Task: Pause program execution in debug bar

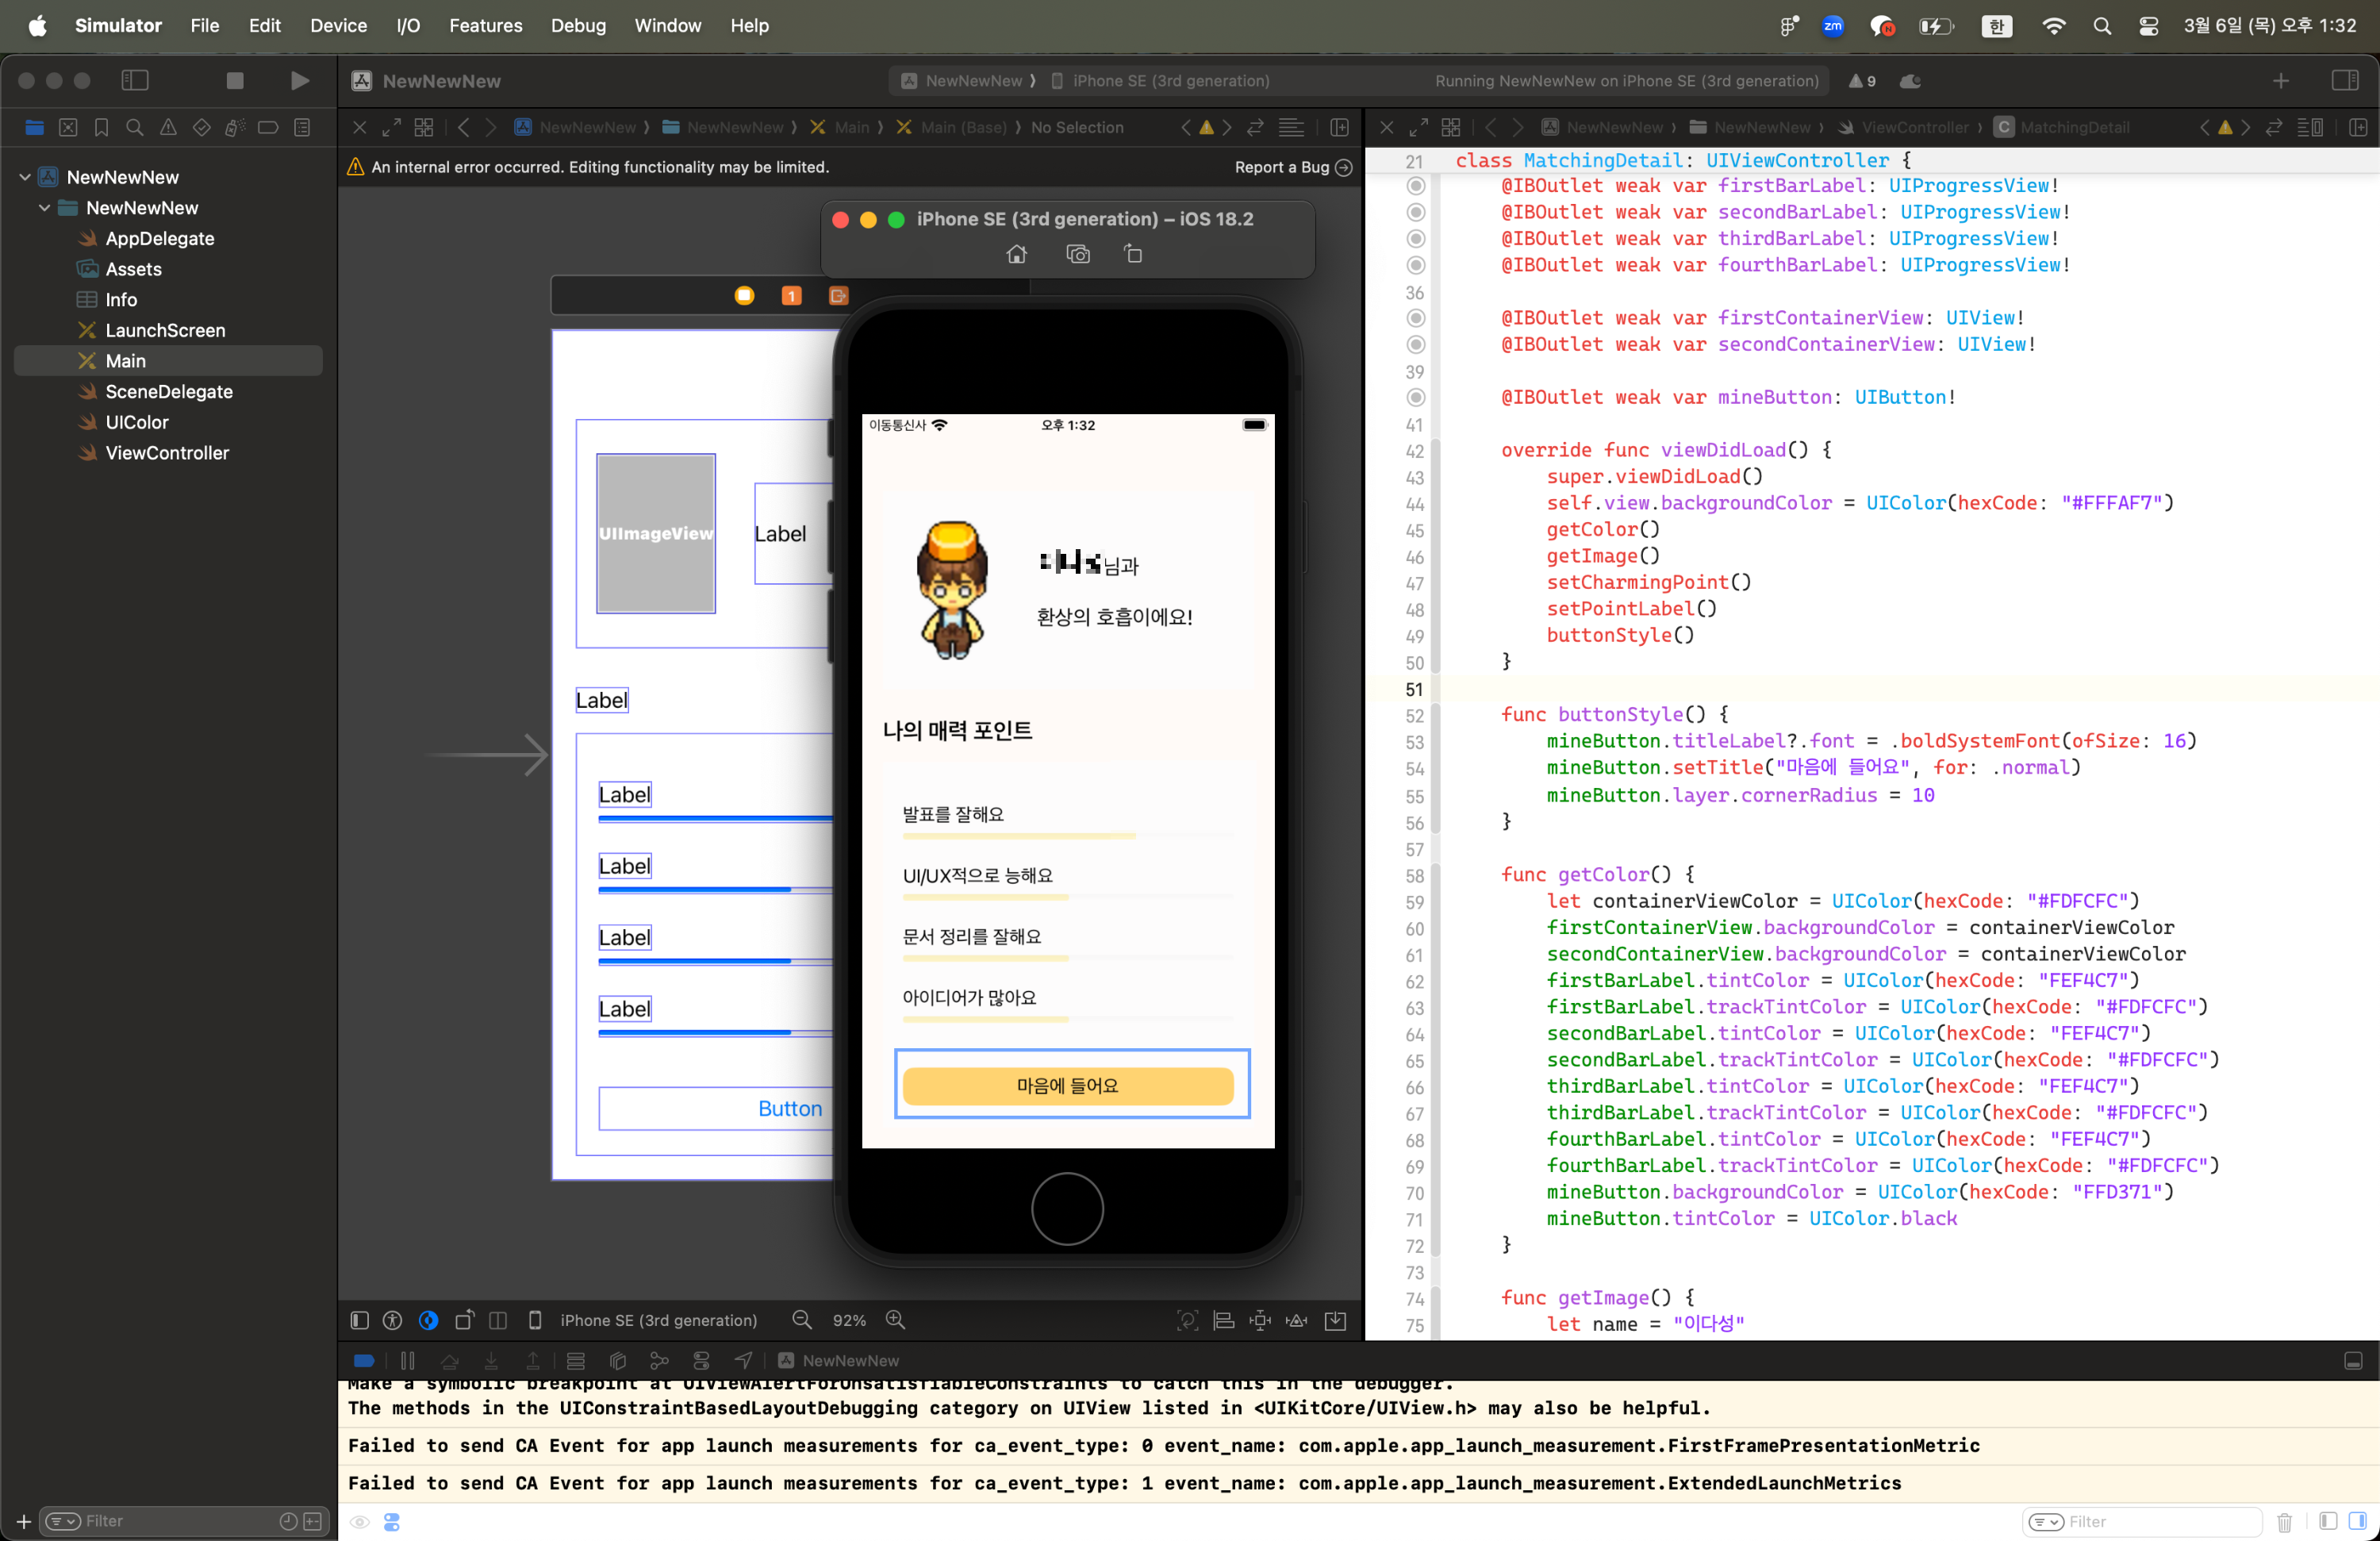Action: (407, 1360)
